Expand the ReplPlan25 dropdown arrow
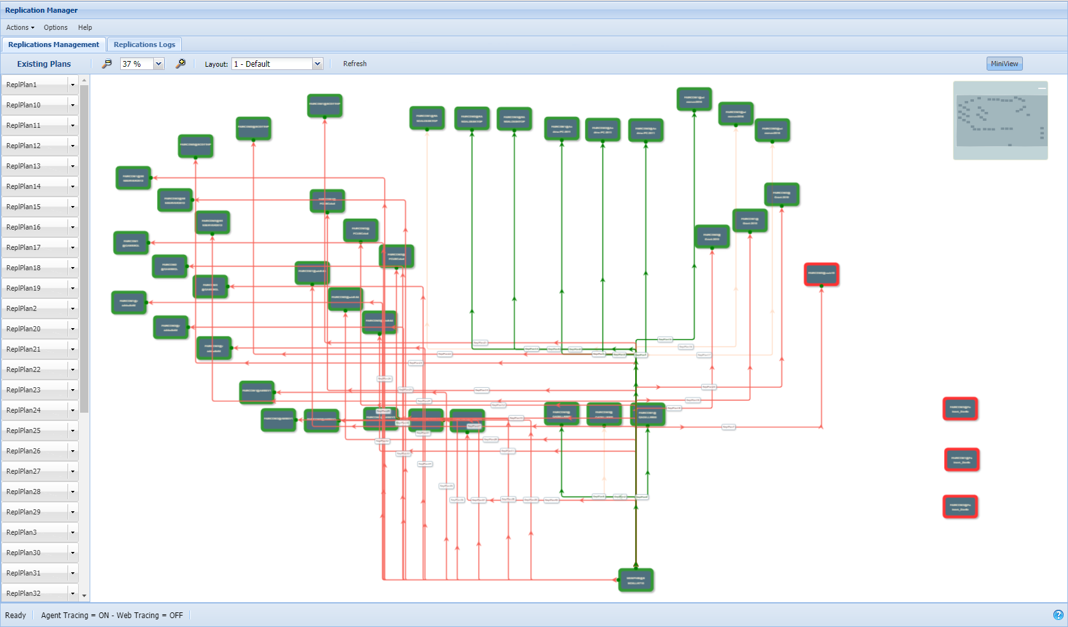Viewport: 1068px width, 627px height. point(72,431)
